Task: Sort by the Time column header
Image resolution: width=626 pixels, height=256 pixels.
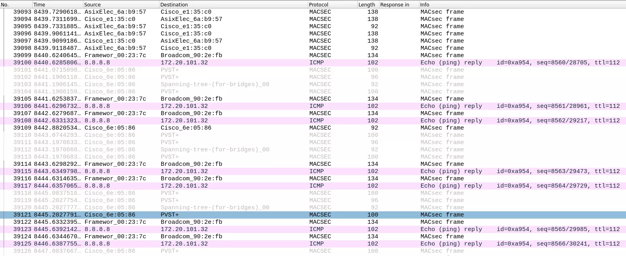Action: click(58, 4)
